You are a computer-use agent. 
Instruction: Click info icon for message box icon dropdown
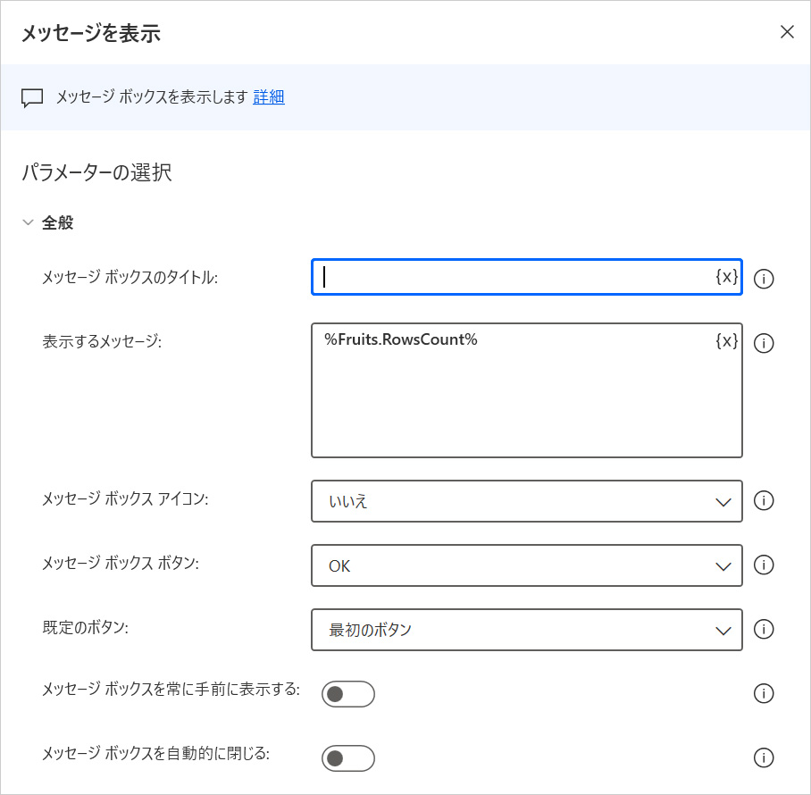763,501
